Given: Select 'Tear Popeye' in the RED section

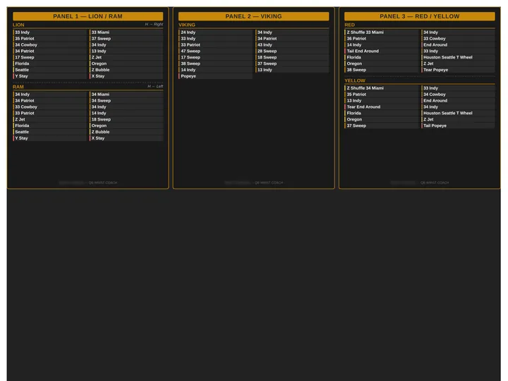Looking at the screenshot, I should (x=458, y=70).
